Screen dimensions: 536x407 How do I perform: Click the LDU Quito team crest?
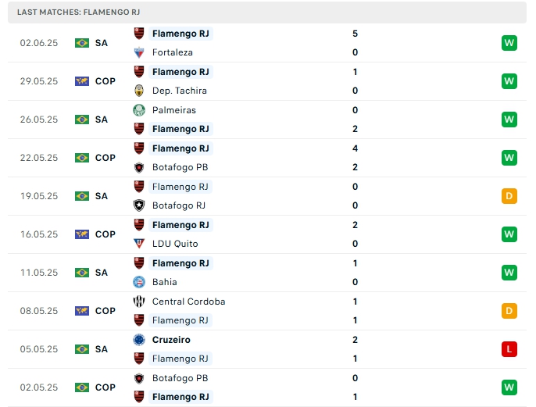140,244
